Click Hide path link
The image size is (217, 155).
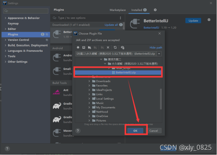[x=156, y=48]
